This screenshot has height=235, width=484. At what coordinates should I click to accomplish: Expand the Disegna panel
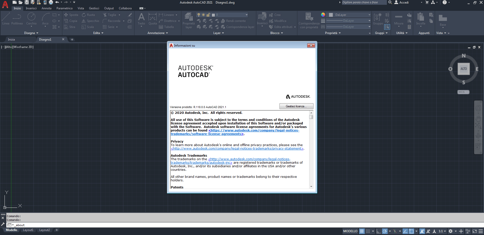click(x=31, y=33)
